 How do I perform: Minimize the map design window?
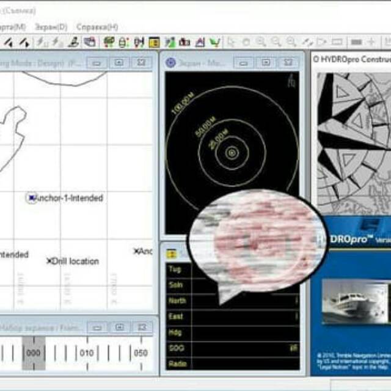pyautogui.click(x=96, y=62)
